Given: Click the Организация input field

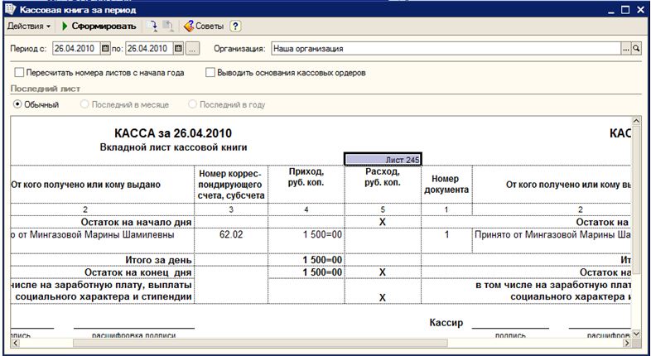Looking at the screenshot, I should [446, 49].
